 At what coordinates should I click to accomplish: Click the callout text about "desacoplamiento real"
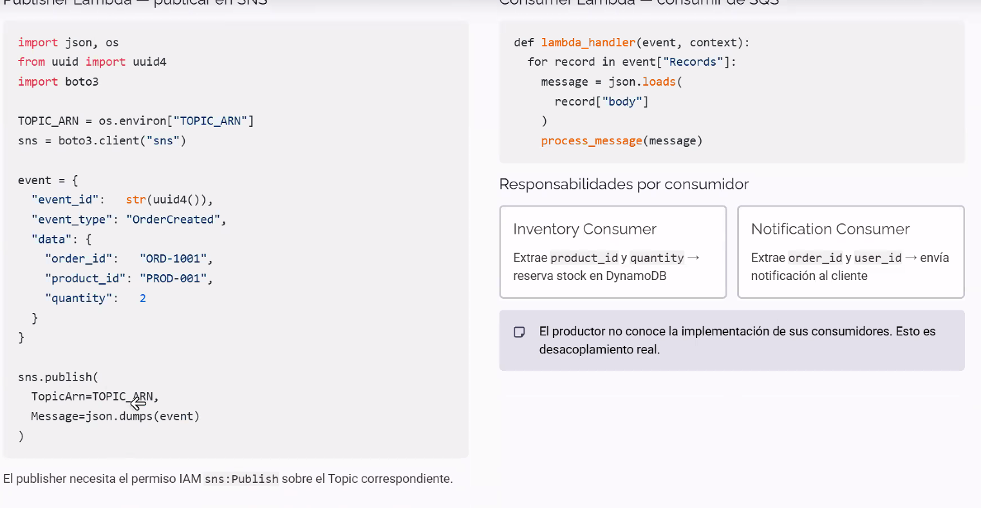pos(737,341)
